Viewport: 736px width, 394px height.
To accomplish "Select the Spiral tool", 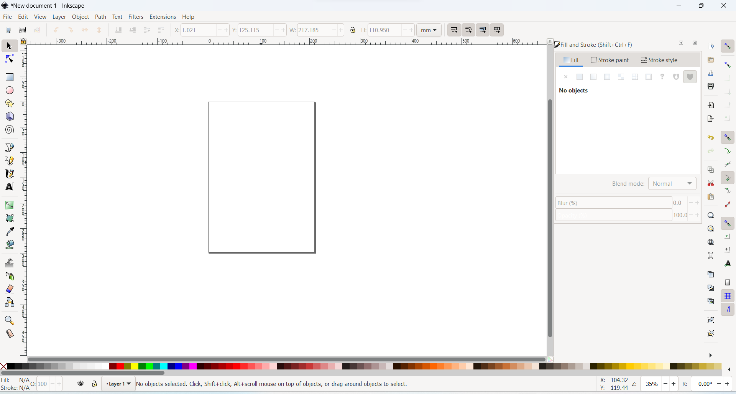I will coord(9,130).
